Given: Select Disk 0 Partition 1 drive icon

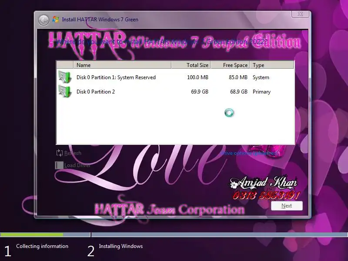Looking at the screenshot, I should pos(65,77).
